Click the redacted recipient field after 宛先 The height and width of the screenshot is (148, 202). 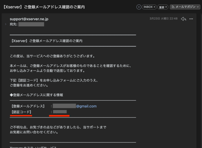click(x=31, y=24)
